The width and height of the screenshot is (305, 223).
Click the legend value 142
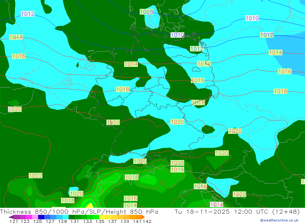(147, 221)
